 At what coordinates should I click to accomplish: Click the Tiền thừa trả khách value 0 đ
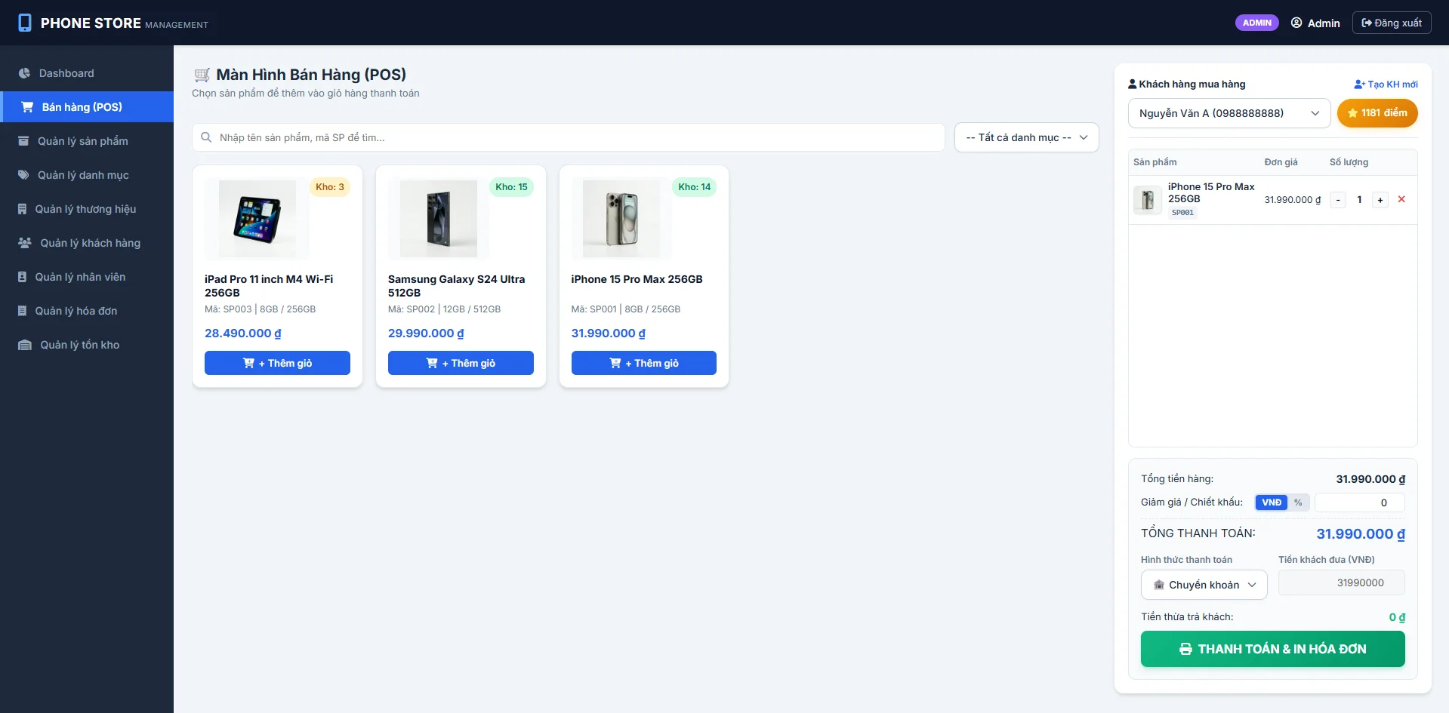tap(1397, 617)
